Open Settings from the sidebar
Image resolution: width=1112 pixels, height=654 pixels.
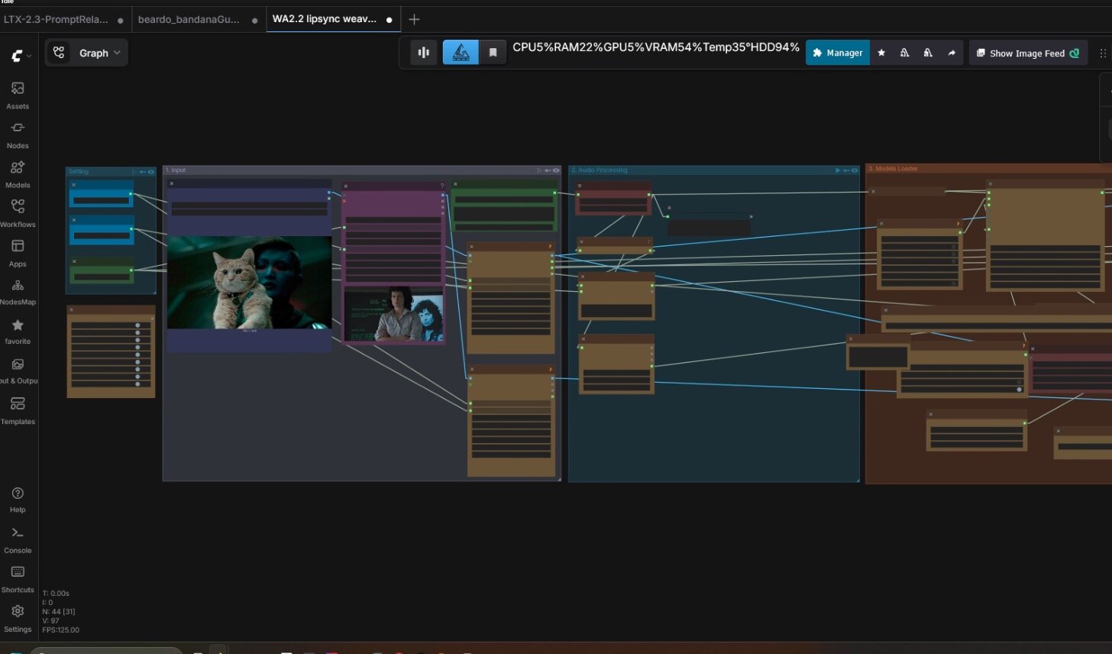click(x=18, y=619)
